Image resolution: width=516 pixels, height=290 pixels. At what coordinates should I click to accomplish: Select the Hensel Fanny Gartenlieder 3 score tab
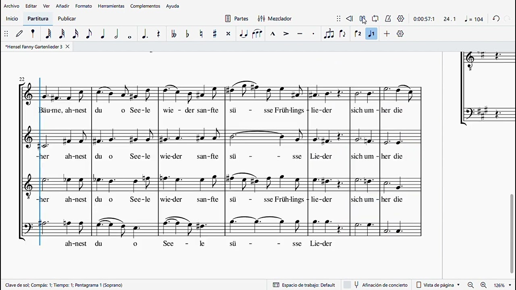34,47
